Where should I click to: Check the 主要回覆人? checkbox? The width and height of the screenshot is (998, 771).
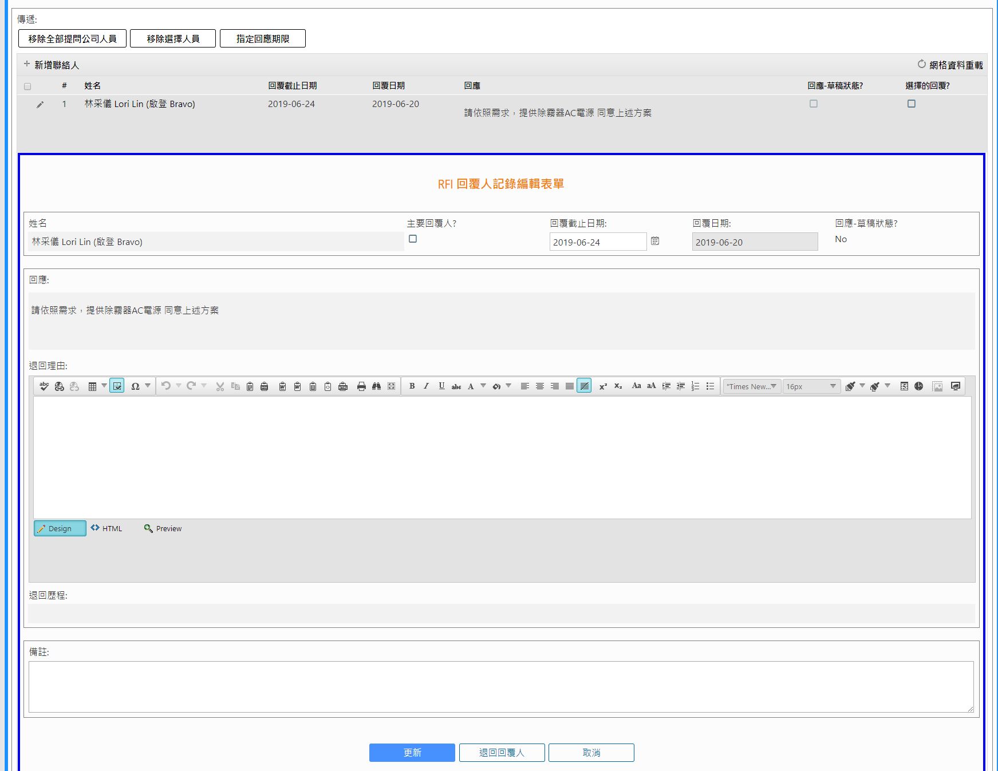pos(413,239)
